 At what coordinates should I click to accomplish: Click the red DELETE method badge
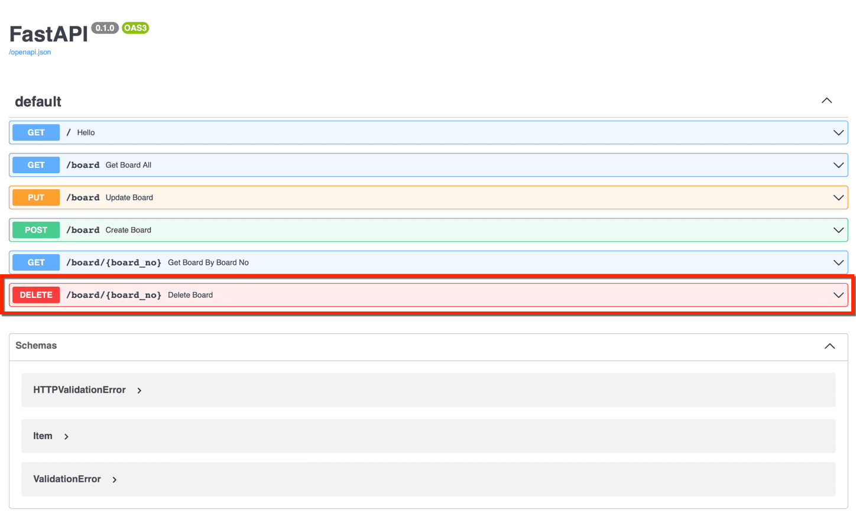[x=35, y=295]
